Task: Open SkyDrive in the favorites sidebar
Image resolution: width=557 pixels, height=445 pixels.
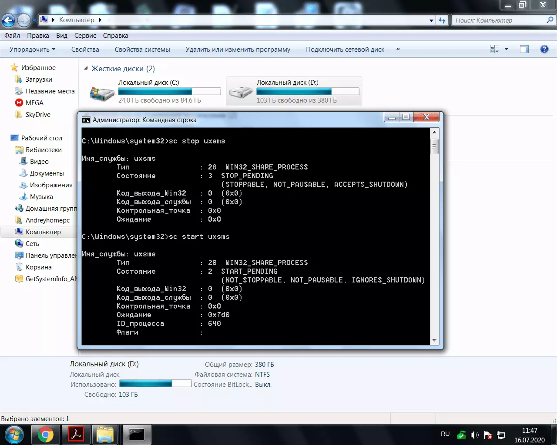Action: point(33,115)
